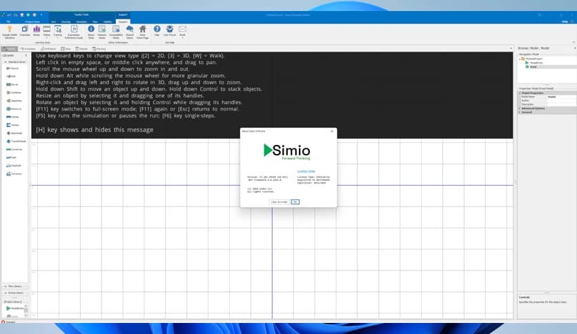Open Release Notes from the ribbon
577x334 pixels.
pyautogui.click(x=102, y=32)
